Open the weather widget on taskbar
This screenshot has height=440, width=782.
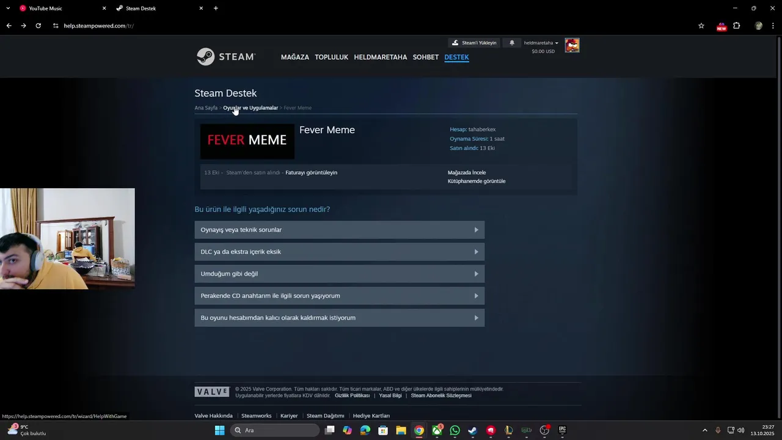[x=26, y=430]
